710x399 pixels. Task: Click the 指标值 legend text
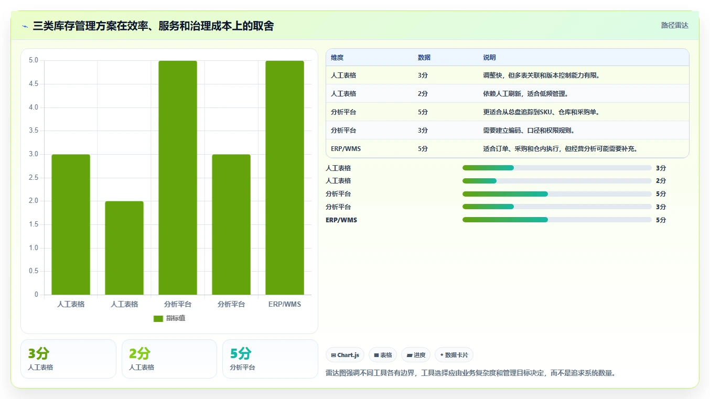pos(176,319)
